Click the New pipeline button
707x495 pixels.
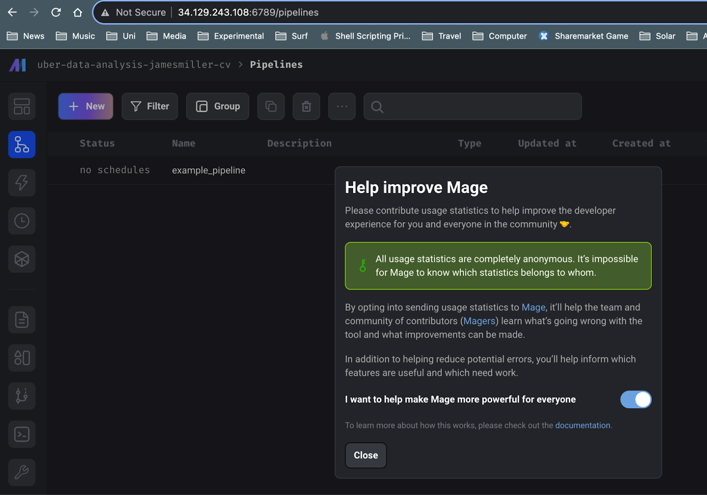click(x=86, y=107)
